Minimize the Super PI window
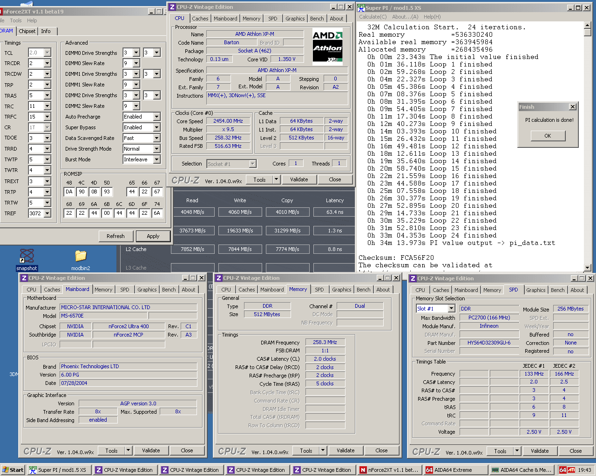596x476 pixels. pyautogui.click(x=571, y=7)
